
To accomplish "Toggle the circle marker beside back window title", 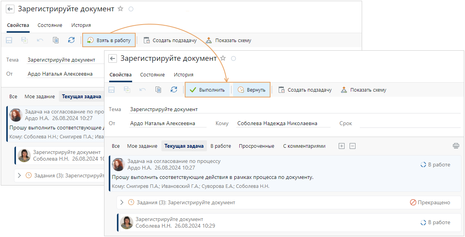I will click(131, 9).
